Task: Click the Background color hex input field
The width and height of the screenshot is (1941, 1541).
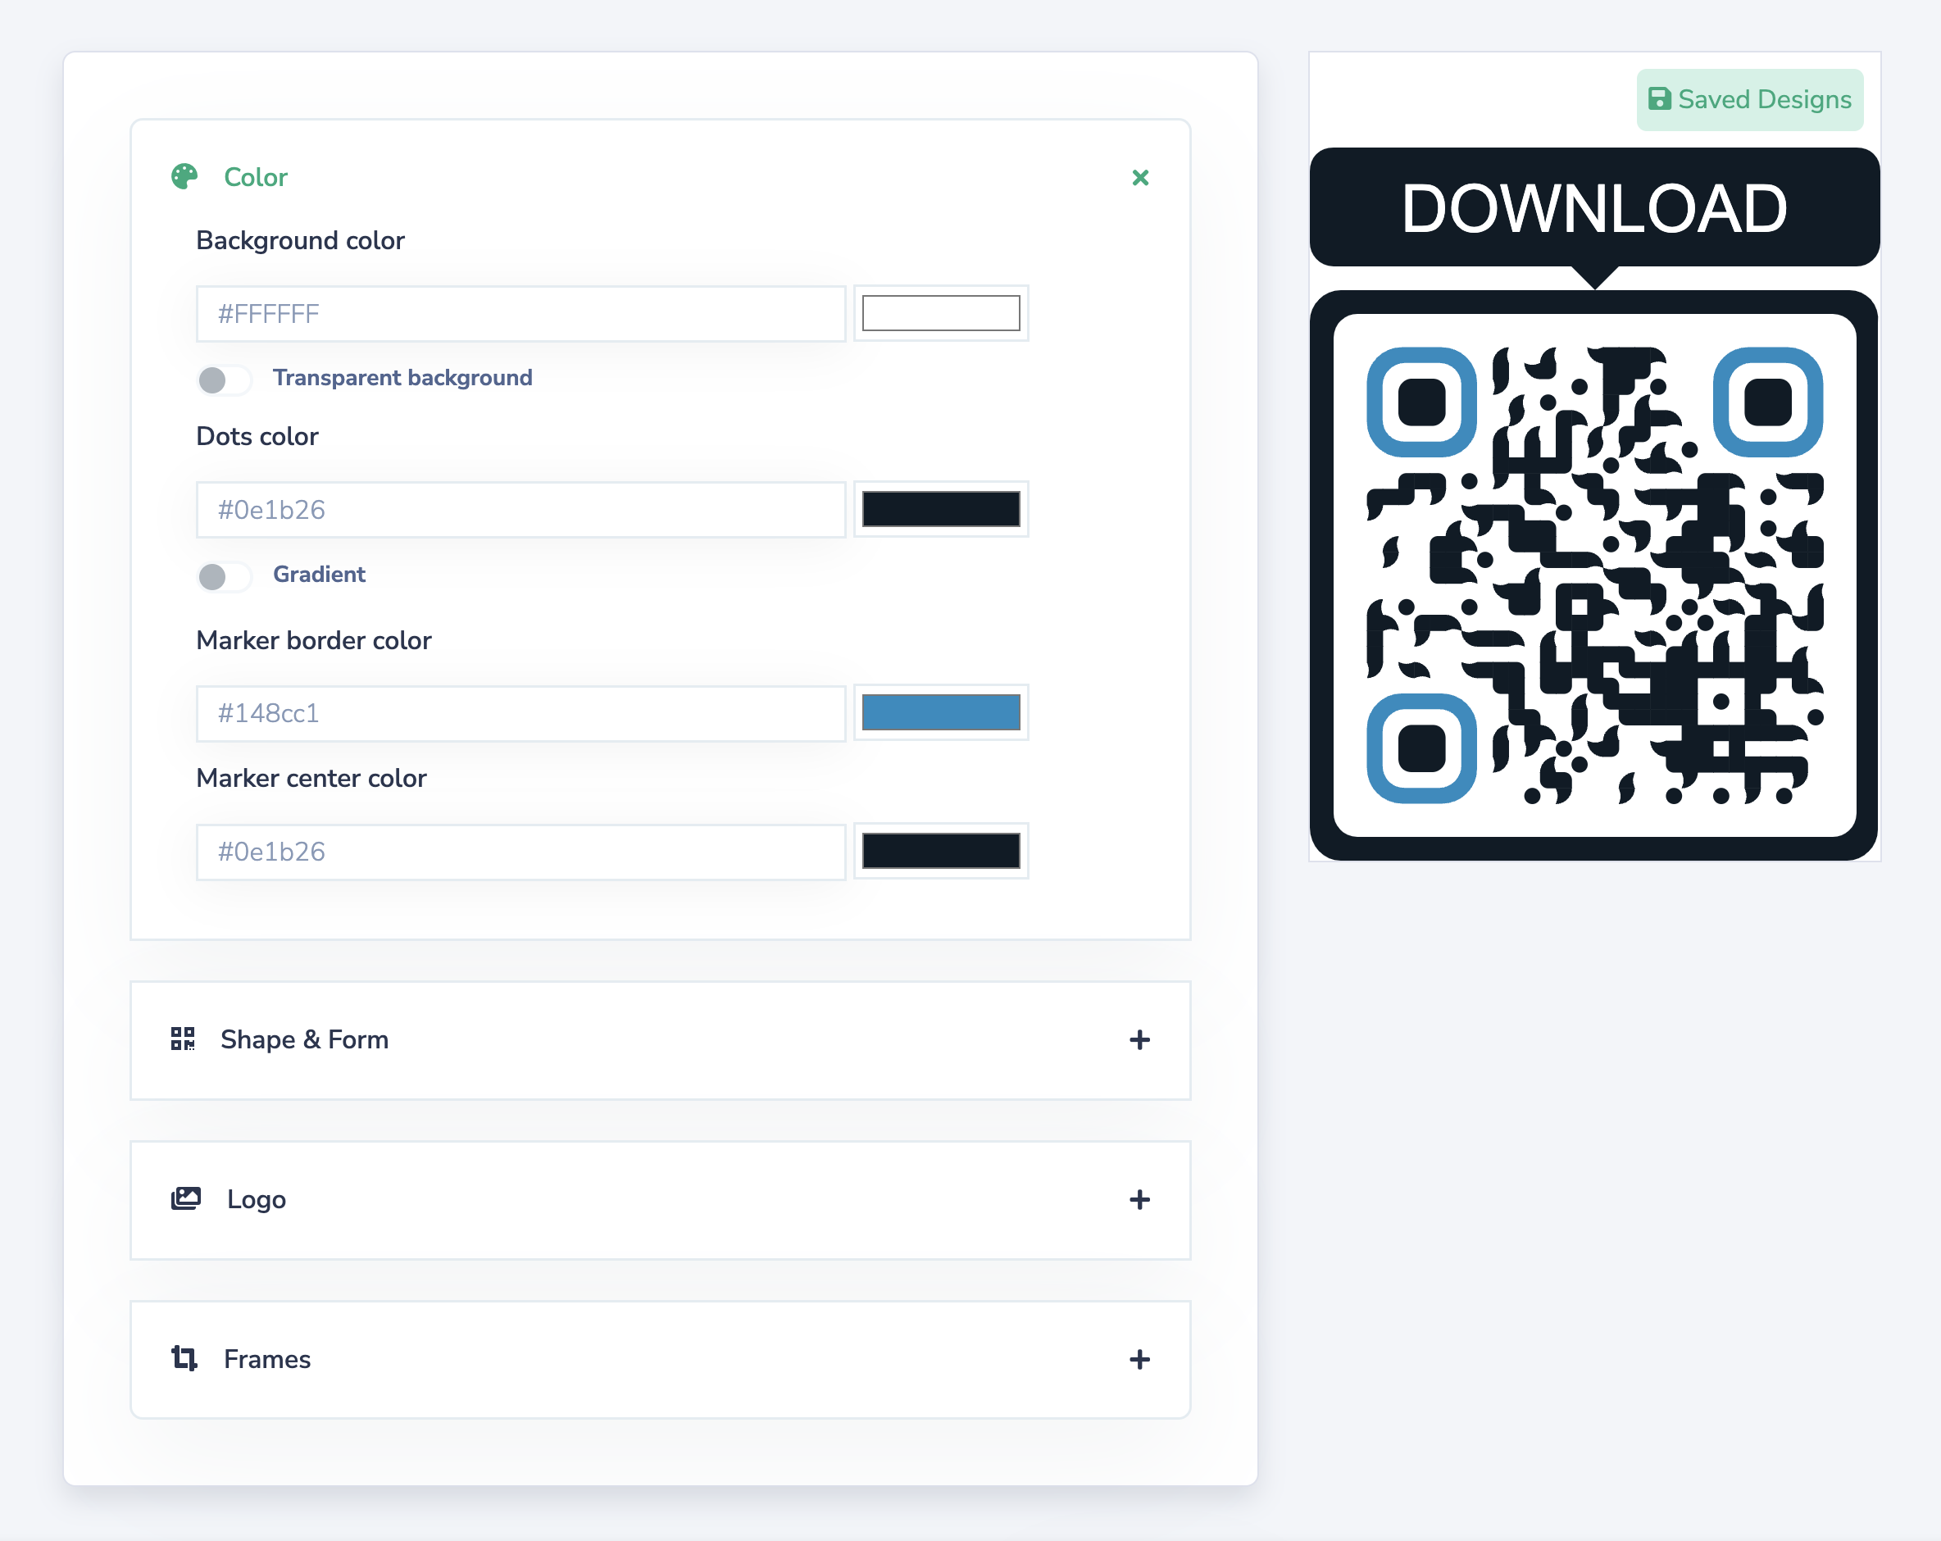Action: (520, 313)
